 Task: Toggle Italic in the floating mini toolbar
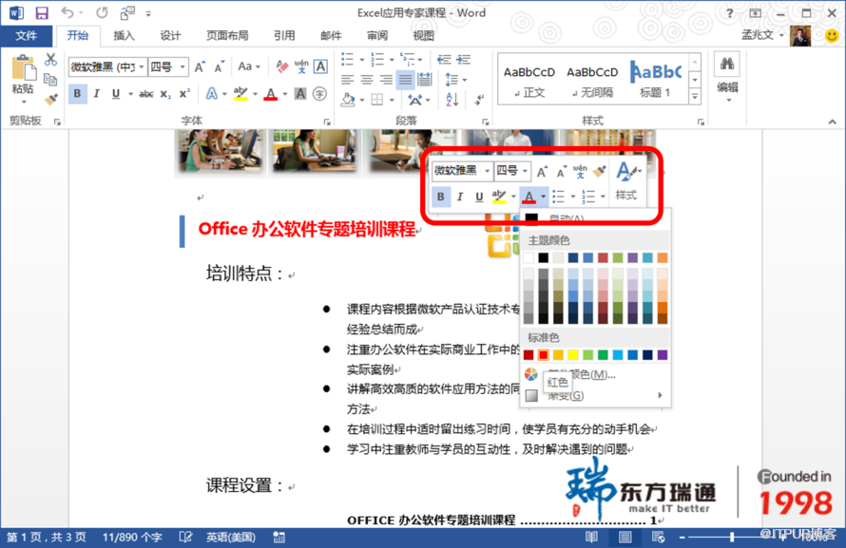(460, 197)
